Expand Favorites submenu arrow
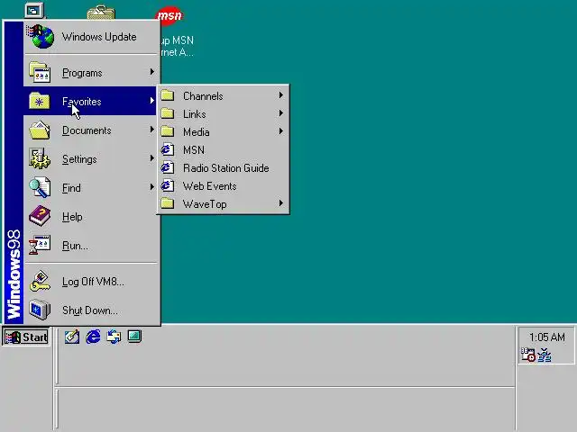577x432 pixels. [152, 101]
